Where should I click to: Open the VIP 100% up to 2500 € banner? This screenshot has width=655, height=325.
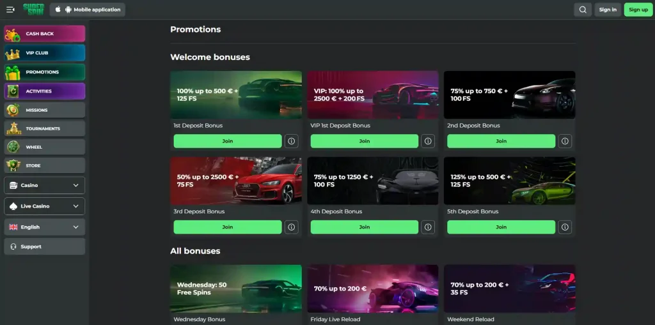[x=373, y=94]
